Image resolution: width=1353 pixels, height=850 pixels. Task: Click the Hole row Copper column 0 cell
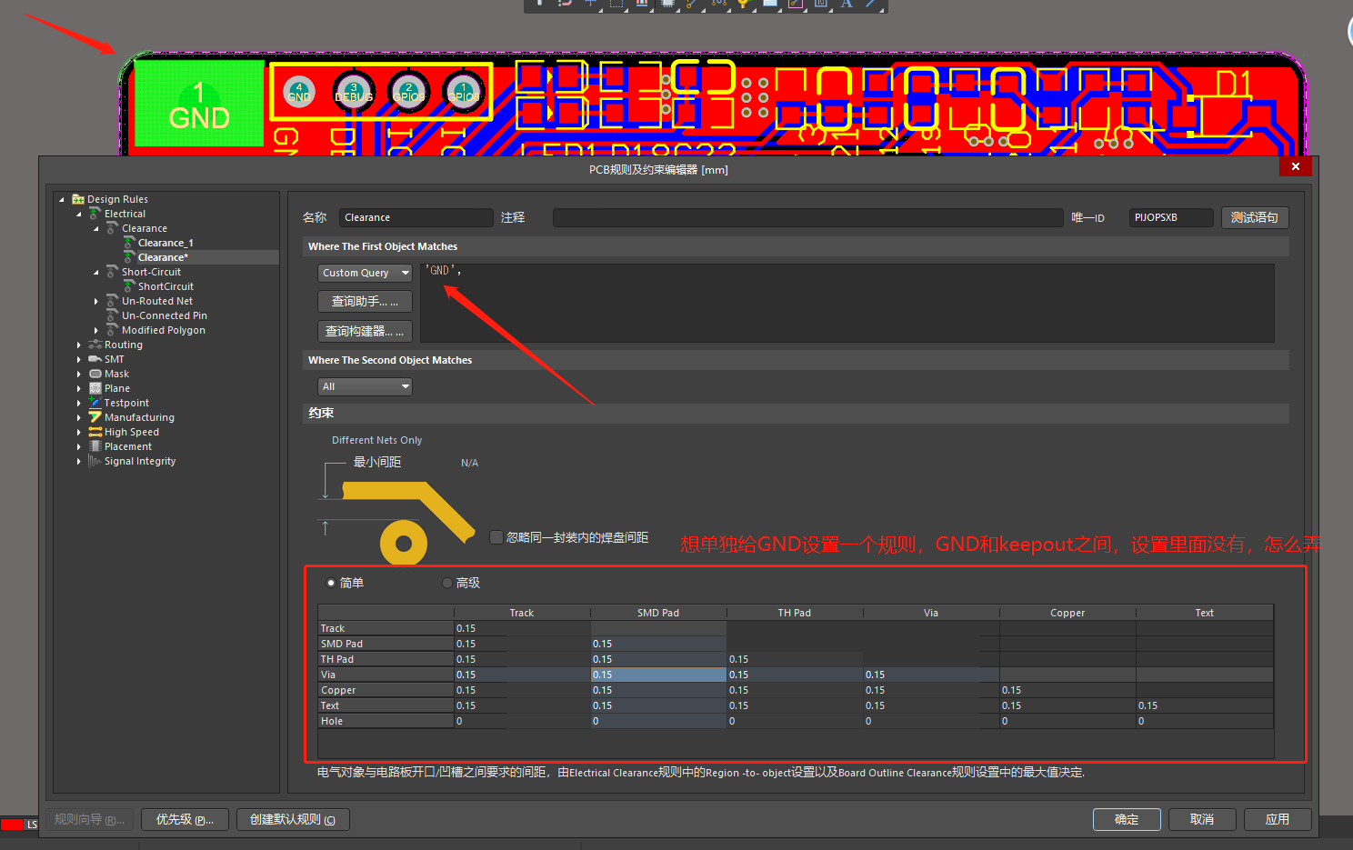(x=1067, y=721)
